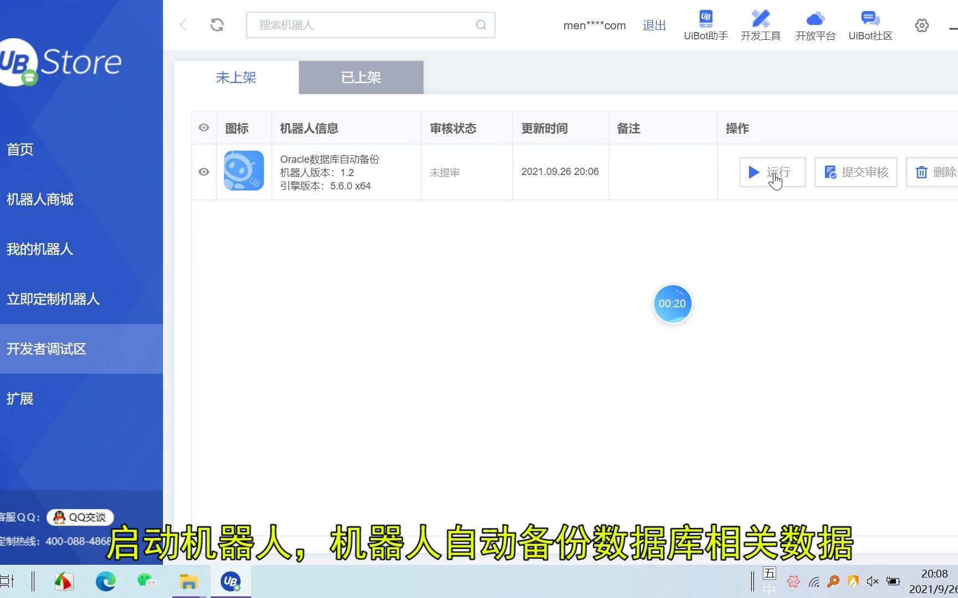Image resolution: width=958 pixels, height=598 pixels.
Task: Click the 00:20 recording timer bubble
Action: coord(672,303)
